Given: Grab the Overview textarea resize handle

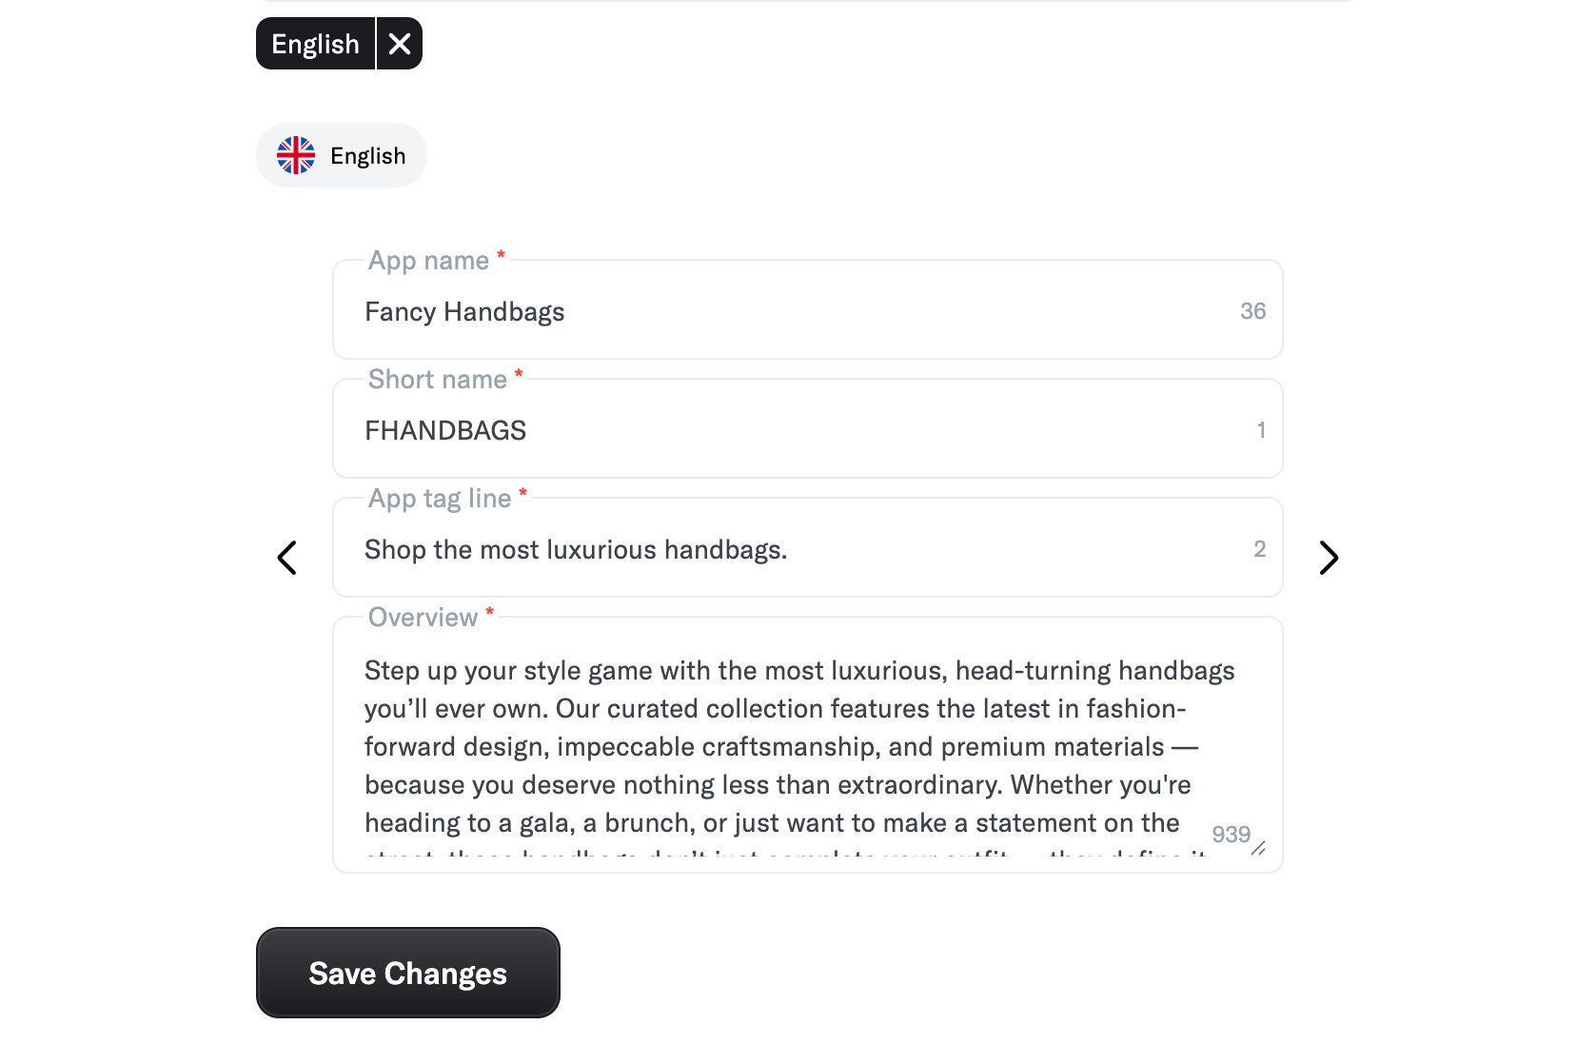Looking at the screenshot, I should 1258,848.
